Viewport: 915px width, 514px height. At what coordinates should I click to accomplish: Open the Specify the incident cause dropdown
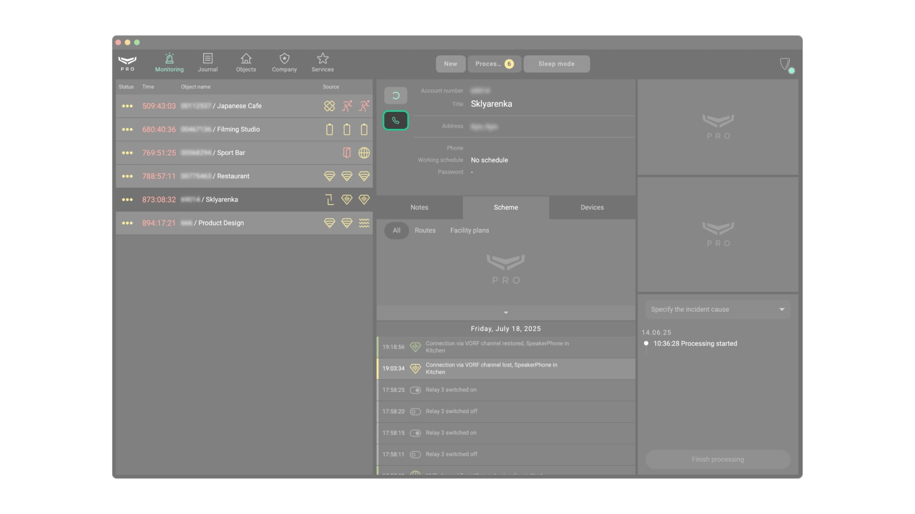[x=718, y=309]
